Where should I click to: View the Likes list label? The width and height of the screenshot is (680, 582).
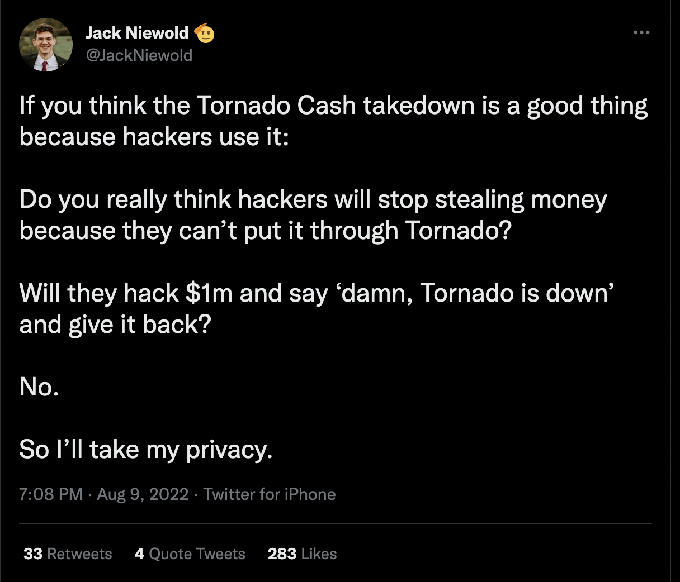319,554
